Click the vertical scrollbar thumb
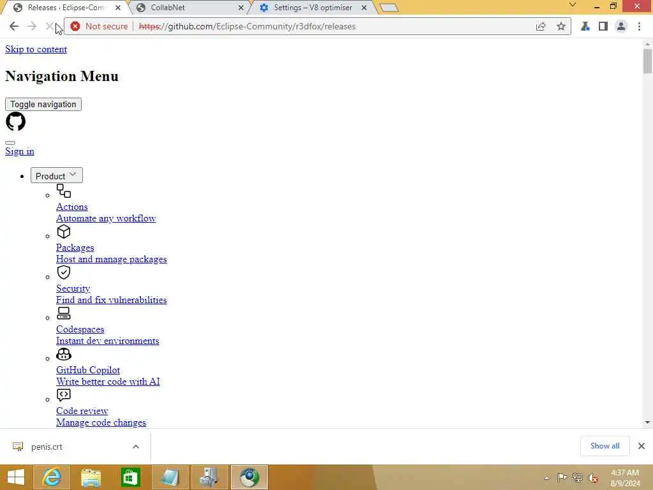 point(647,61)
